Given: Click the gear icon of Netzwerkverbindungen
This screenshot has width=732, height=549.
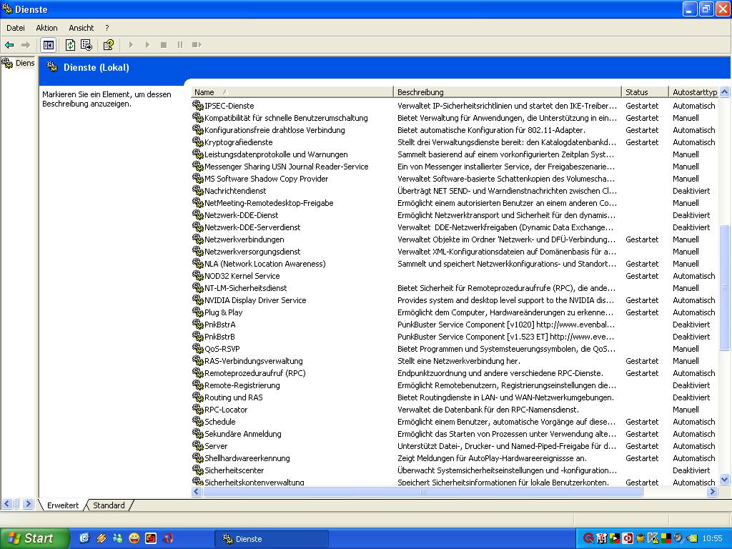Looking at the screenshot, I should pyautogui.click(x=198, y=239).
